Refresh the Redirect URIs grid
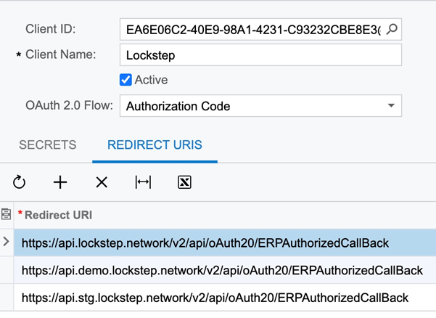This screenshot has height=318, width=436. 20,182
